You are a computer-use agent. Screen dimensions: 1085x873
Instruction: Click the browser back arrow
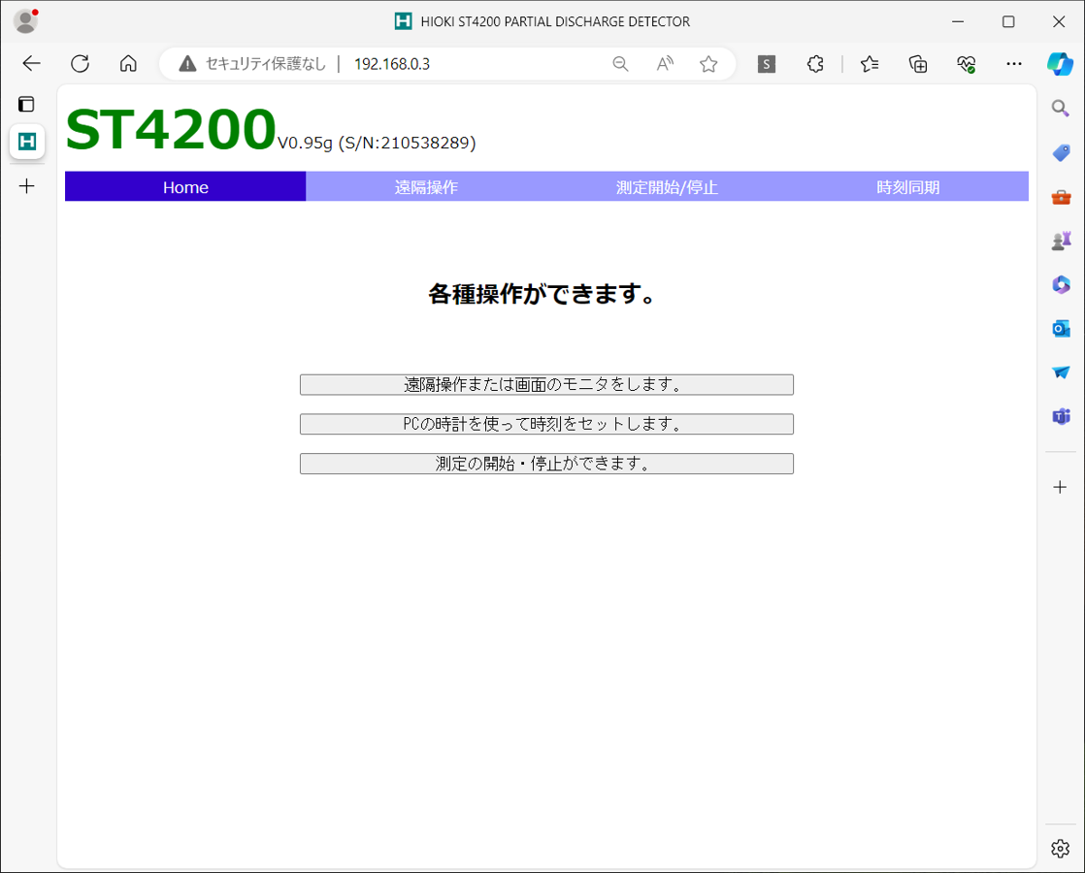[31, 64]
